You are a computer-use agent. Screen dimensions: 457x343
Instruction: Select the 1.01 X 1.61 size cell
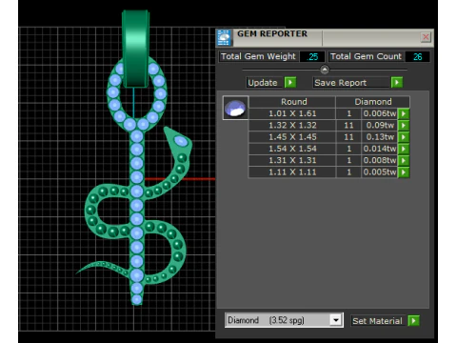[x=292, y=113]
